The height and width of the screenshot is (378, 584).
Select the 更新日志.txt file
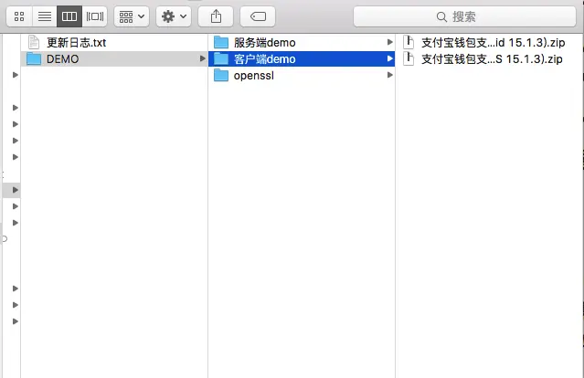point(114,42)
